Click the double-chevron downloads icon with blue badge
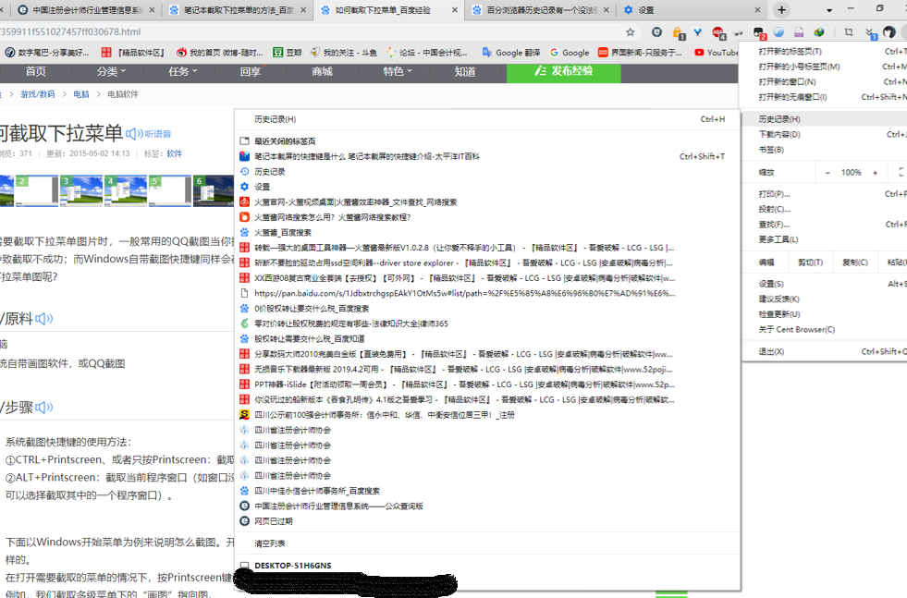The width and height of the screenshot is (907, 598). tap(870, 33)
